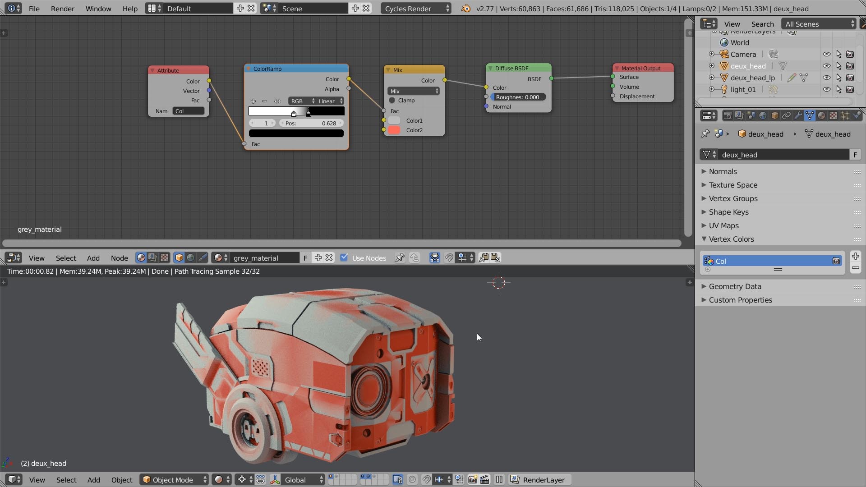Go to parent node tree
Image resolution: width=866 pixels, height=487 pixels.
tap(415, 258)
